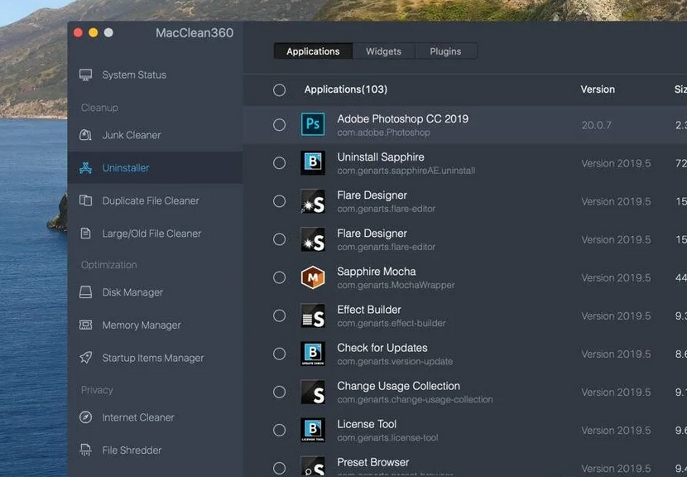Screen dimensions: 687x477
Task: Go to Disk Manager
Action: click(132, 292)
